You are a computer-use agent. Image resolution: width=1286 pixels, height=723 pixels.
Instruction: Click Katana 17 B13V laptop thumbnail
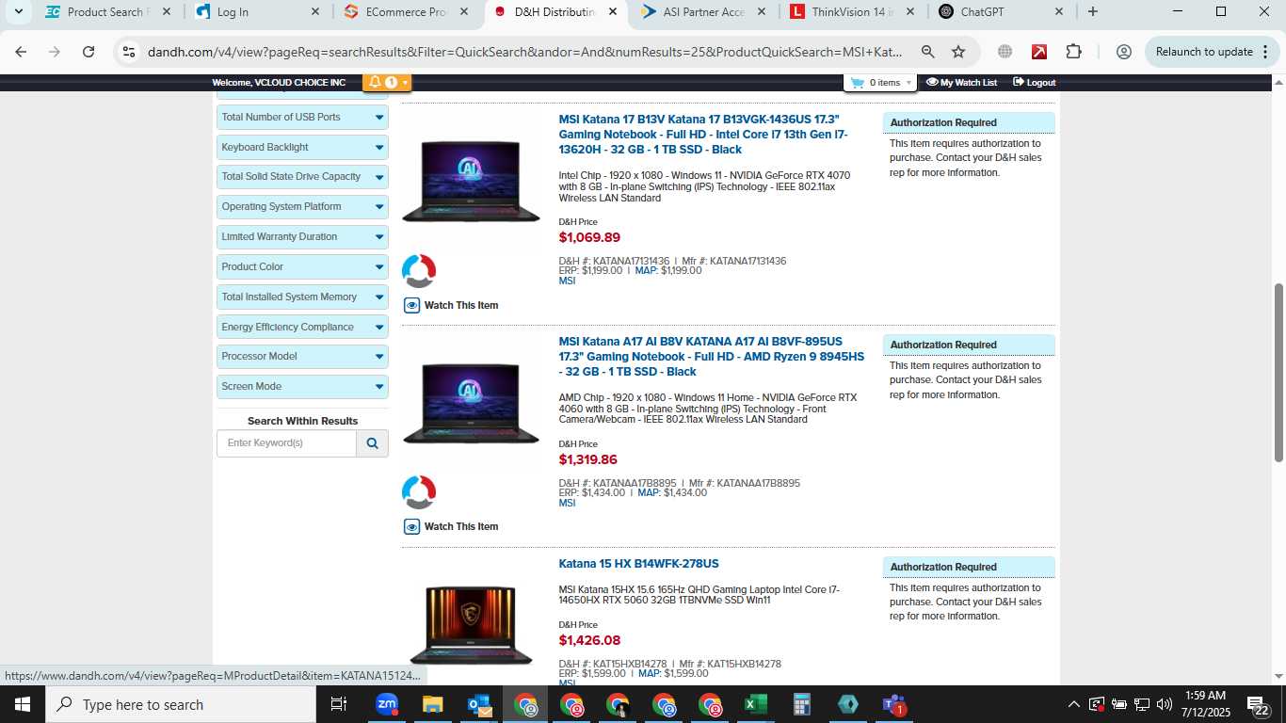pyautogui.click(x=471, y=181)
